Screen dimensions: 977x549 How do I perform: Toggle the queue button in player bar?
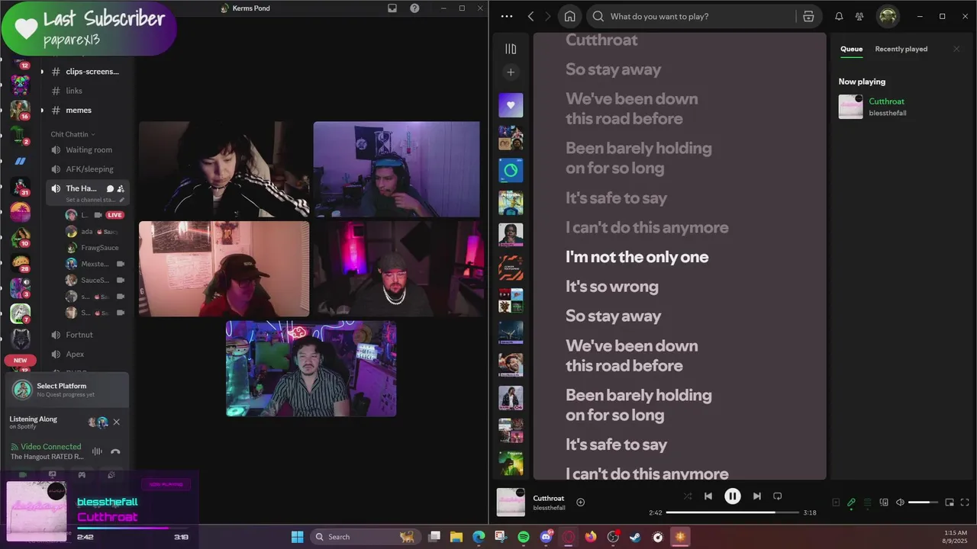(867, 502)
